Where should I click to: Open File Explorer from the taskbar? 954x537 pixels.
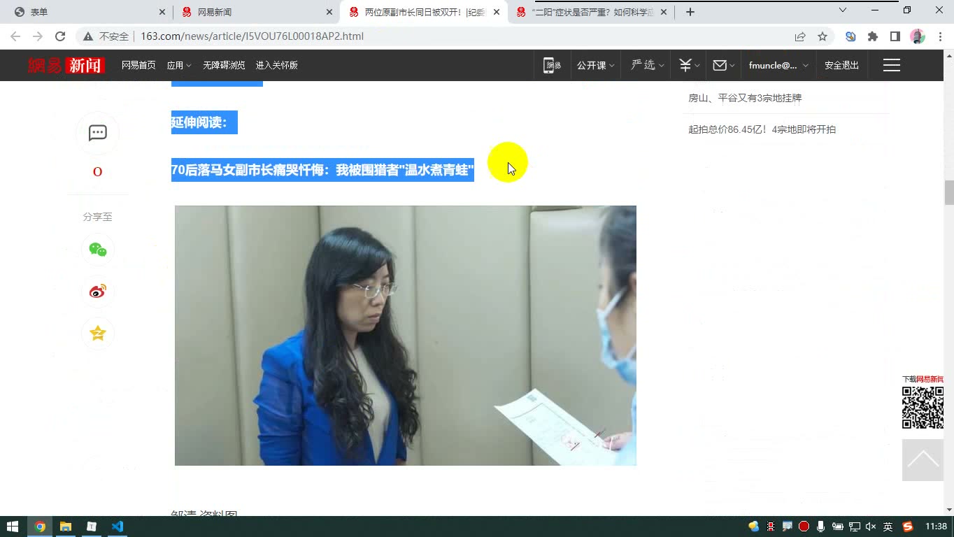pyautogui.click(x=66, y=527)
